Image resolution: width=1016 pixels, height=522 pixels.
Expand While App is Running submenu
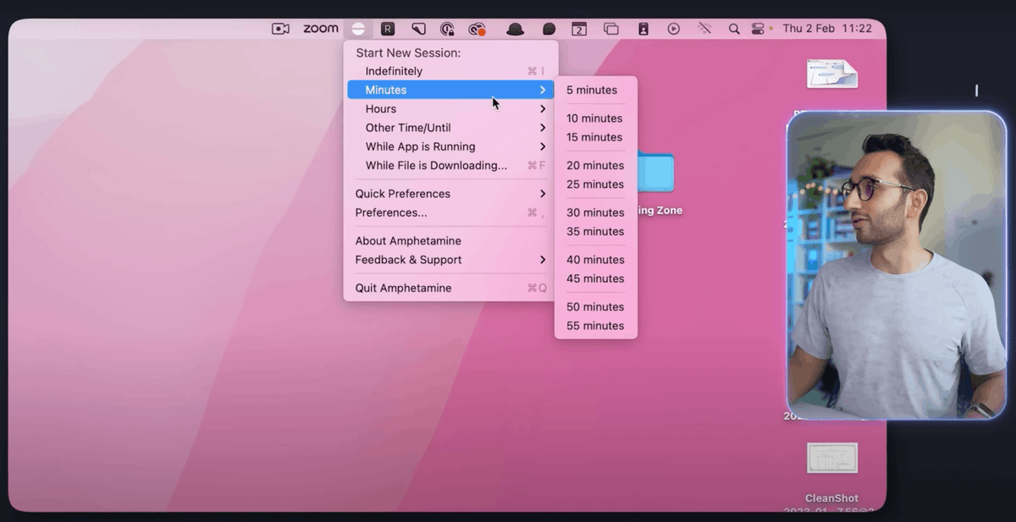tap(450, 146)
